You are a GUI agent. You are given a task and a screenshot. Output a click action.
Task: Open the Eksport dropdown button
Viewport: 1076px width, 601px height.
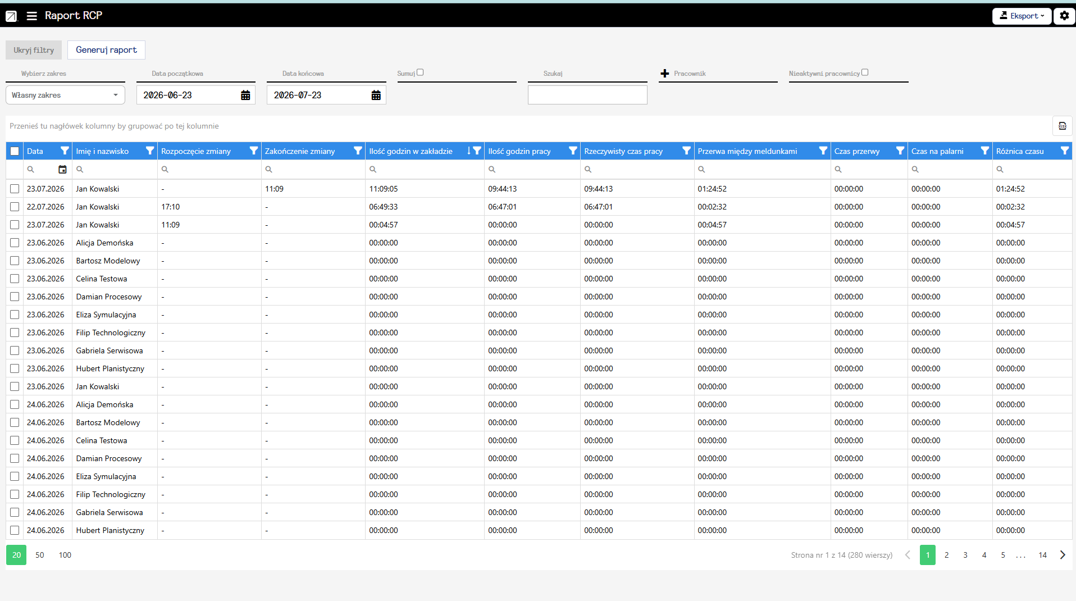(x=1022, y=16)
